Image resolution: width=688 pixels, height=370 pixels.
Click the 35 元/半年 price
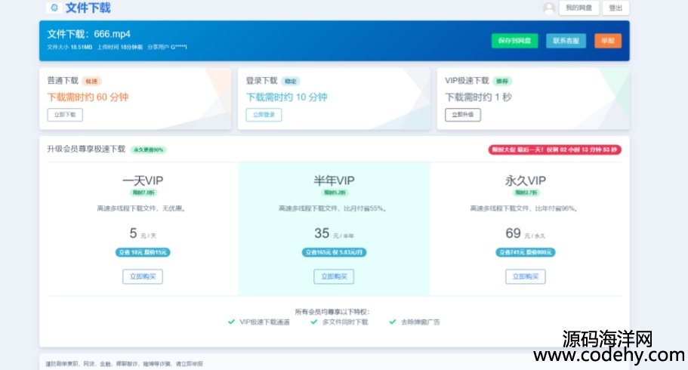pos(334,233)
